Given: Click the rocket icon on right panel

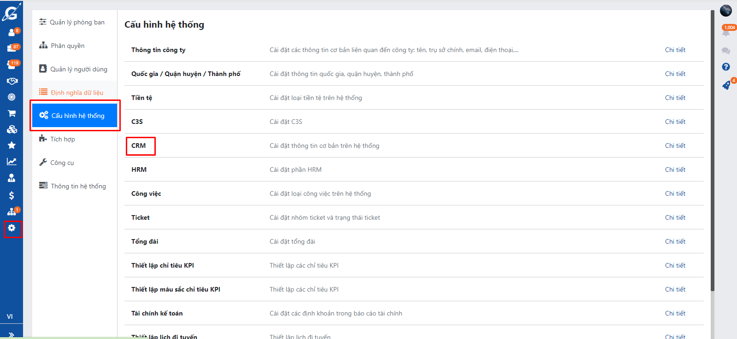Looking at the screenshot, I should [726, 85].
